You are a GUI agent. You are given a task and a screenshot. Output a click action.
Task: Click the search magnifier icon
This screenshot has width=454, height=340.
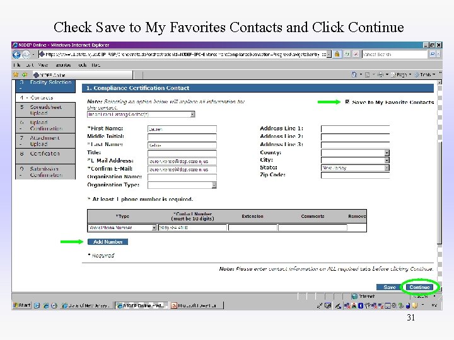[x=433, y=54]
